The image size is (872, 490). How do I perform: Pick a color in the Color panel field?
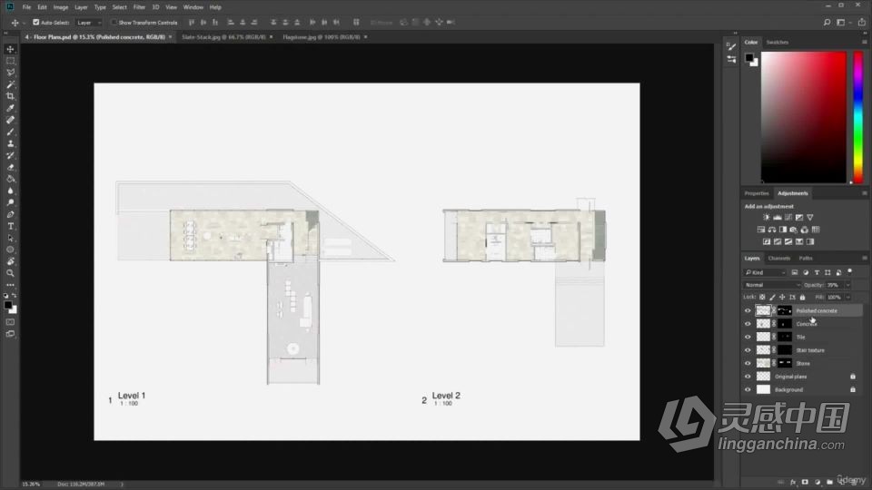(803, 117)
